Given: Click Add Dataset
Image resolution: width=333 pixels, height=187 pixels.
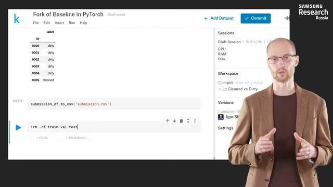Looking at the screenshot, I should pos(219,18).
